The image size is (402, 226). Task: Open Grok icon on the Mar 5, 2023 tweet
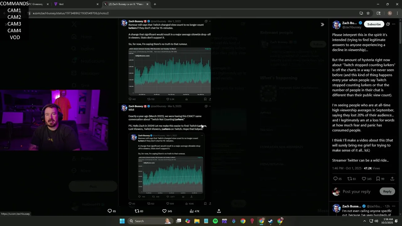click(x=206, y=106)
